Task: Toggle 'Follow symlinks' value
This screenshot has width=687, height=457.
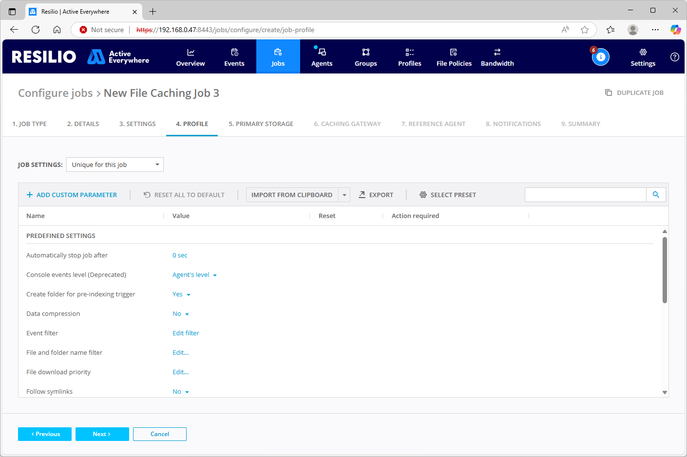Action: (x=181, y=391)
